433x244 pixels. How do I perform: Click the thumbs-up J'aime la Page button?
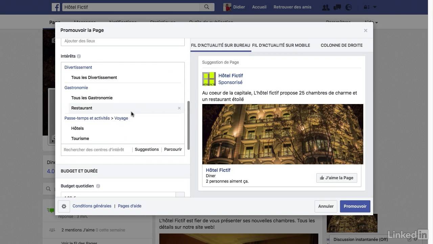(337, 178)
